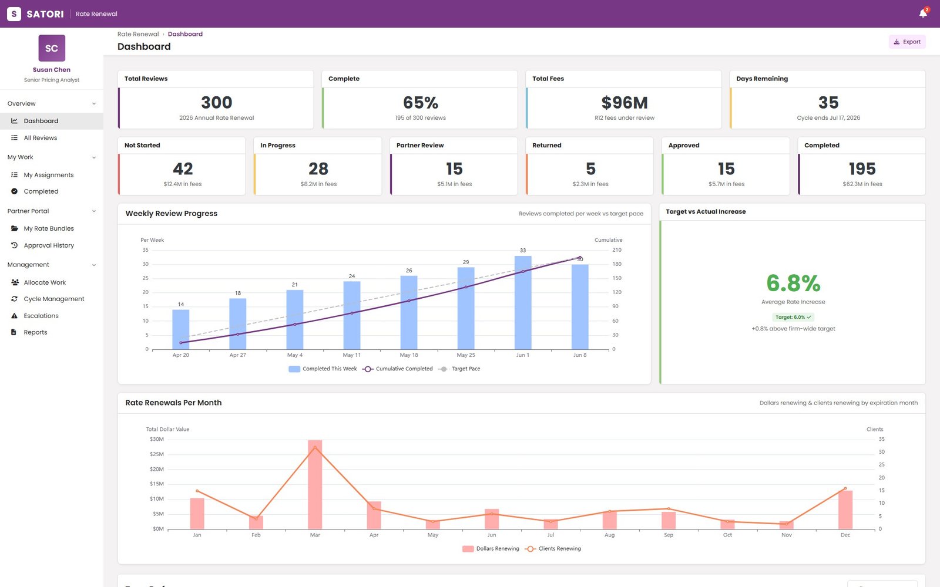Open Dashboard in the sidebar
Image resolution: width=940 pixels, height=587 pixels.
52,121
